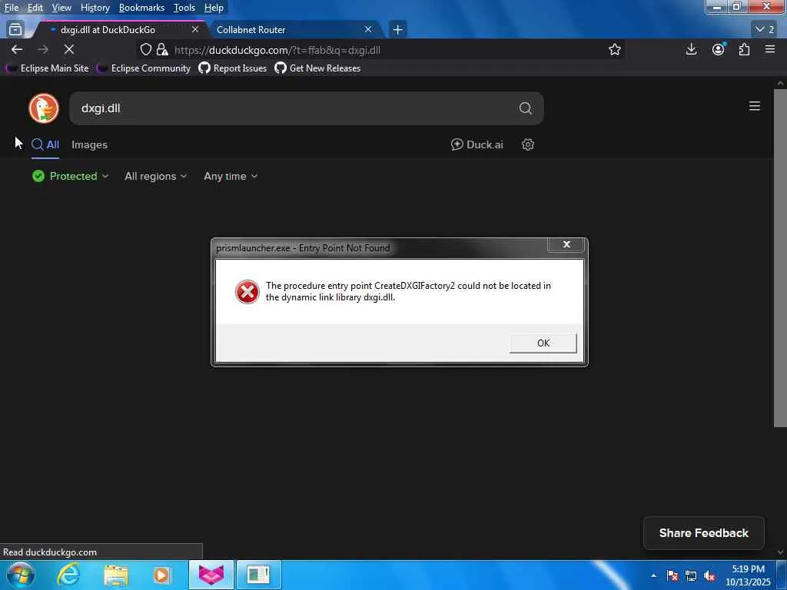Image resolution: width=787 pixels, height=590 pixels.
Task: Click the network tray icon
Action: point(691,575)
